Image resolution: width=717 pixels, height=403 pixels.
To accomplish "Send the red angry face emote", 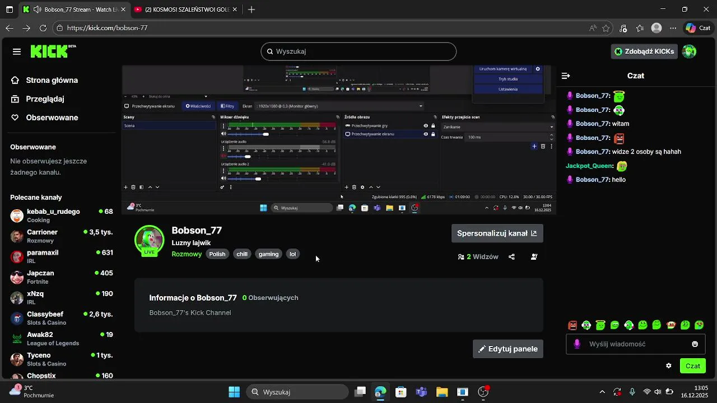I will (572, 325).
